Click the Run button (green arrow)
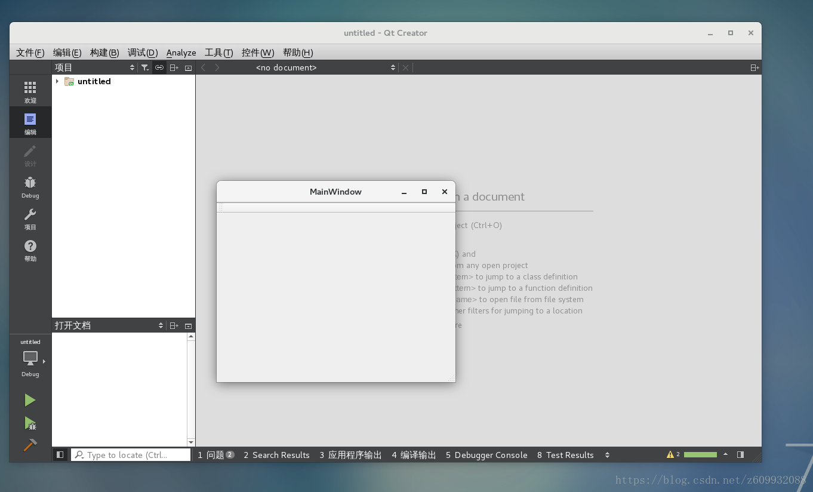 [x=30, y=400]
